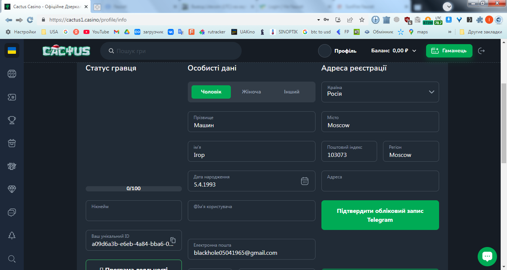
Task: Click the Прізвище surname field
Action: coord(252,122)
